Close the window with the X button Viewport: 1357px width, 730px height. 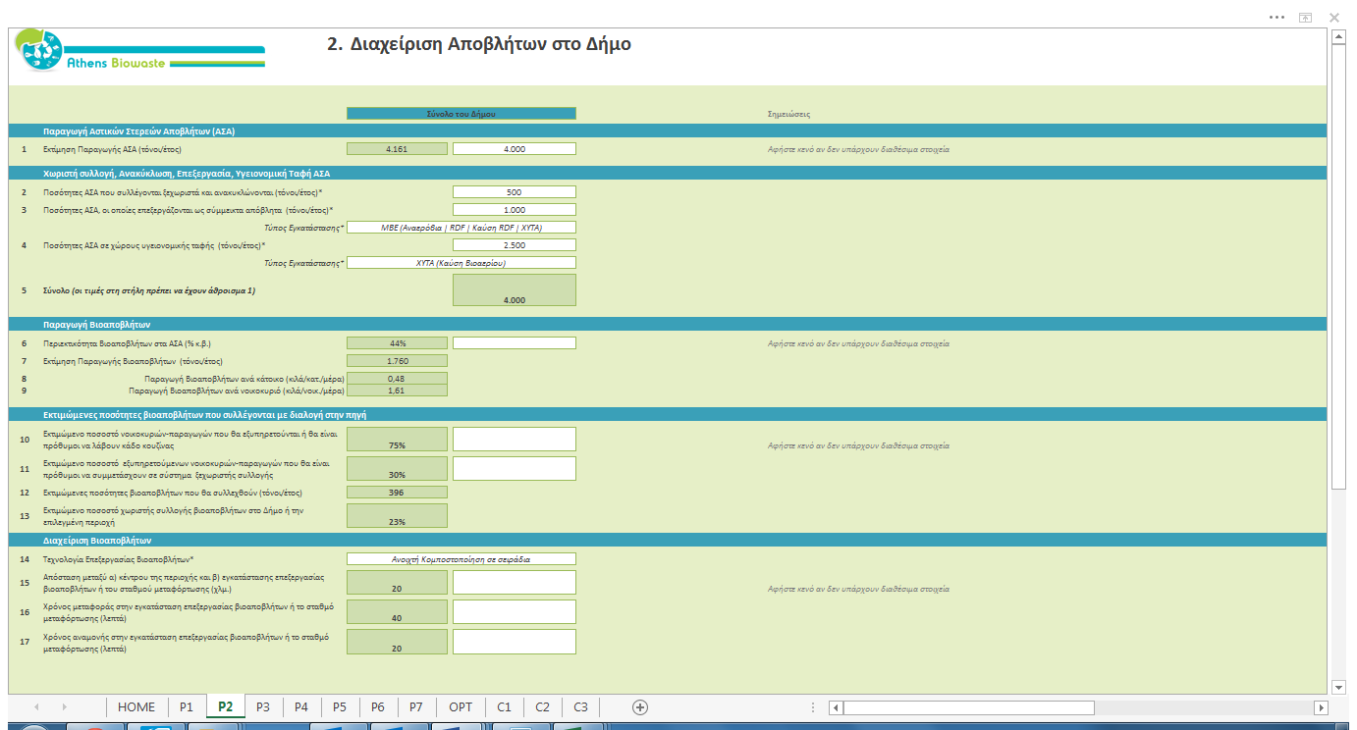pyautogui.click(x=1334, y=17)
